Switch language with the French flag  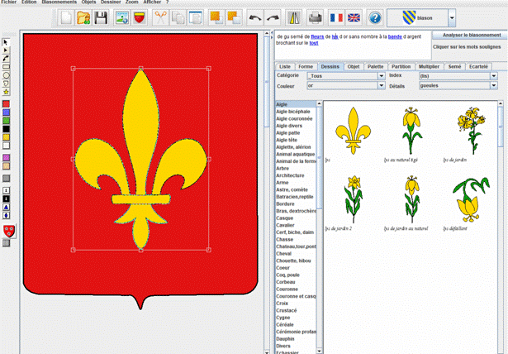[336, 17]
